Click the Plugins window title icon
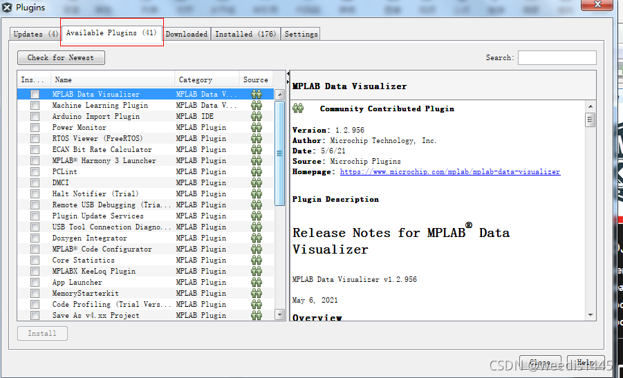The height and width of the screenshot is (378, 623). [7, 7]
